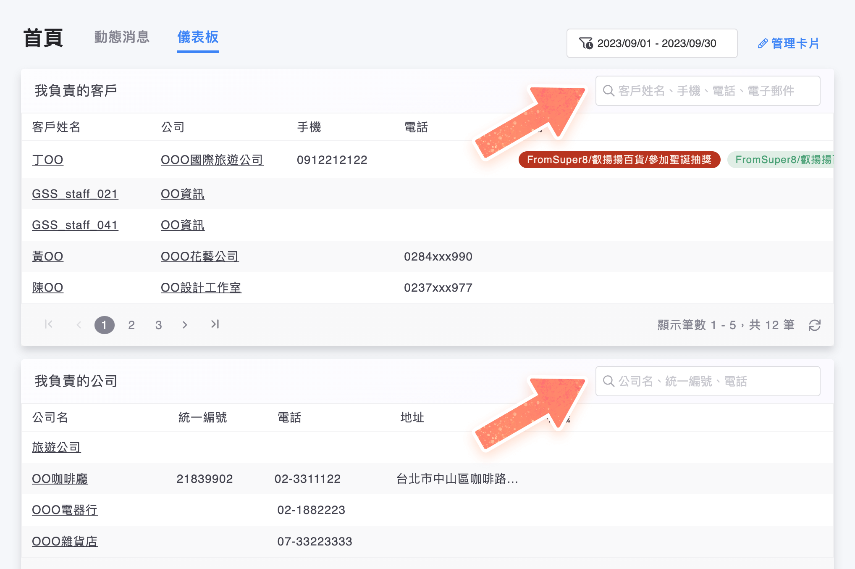
Task: Open the OO咖啡廳 company record
Action: pos(60,479)
